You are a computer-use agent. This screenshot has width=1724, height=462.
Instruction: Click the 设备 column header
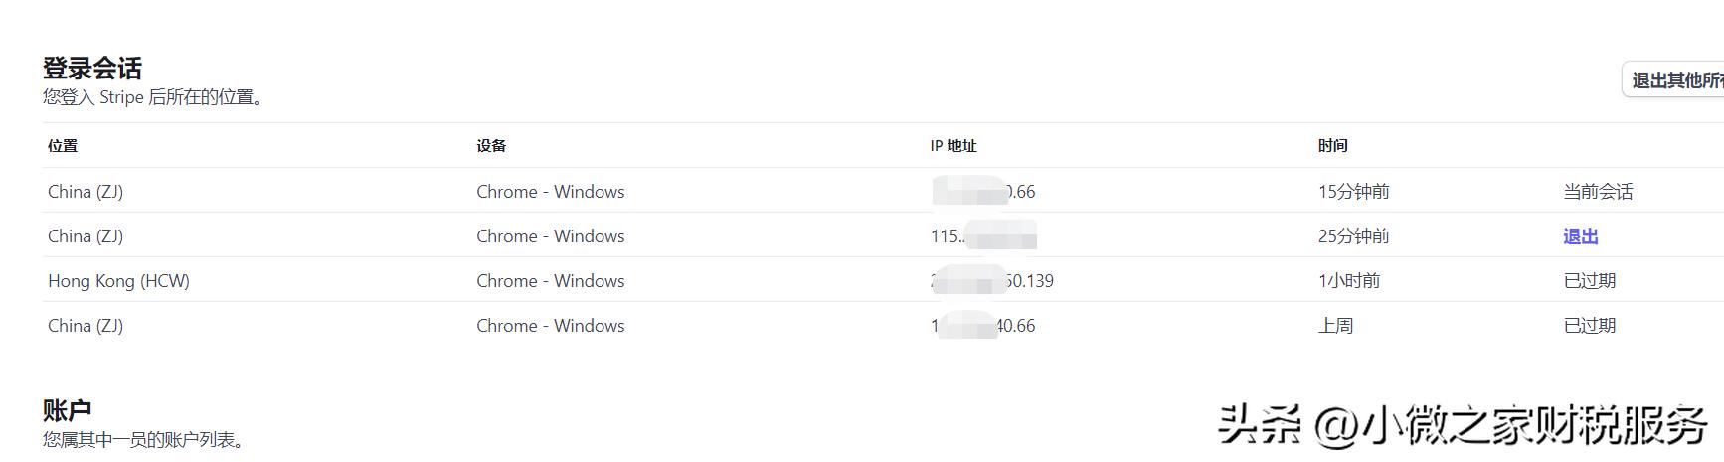pyautogui.click(x=491, y=146)
